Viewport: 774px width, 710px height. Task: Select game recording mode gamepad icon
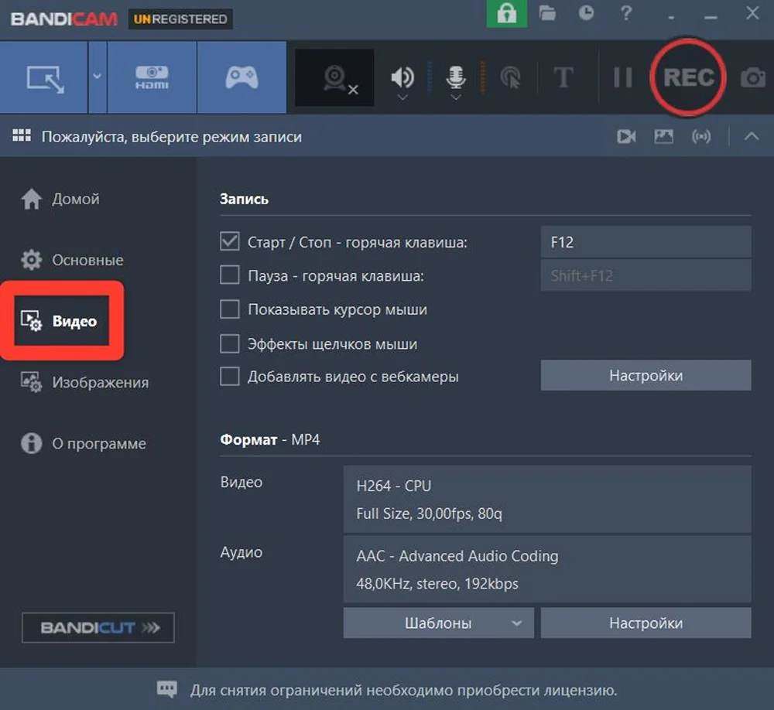point(242,77)
